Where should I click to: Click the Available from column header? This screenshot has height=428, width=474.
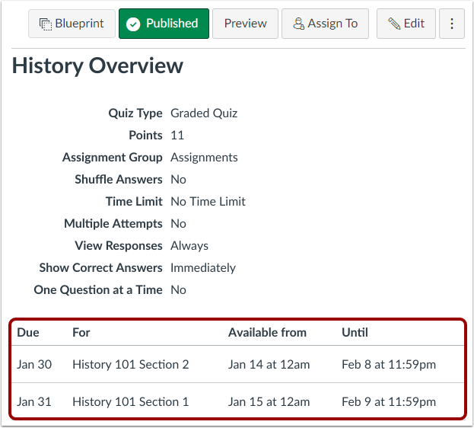pyautogui.click(x=267, y=332)
